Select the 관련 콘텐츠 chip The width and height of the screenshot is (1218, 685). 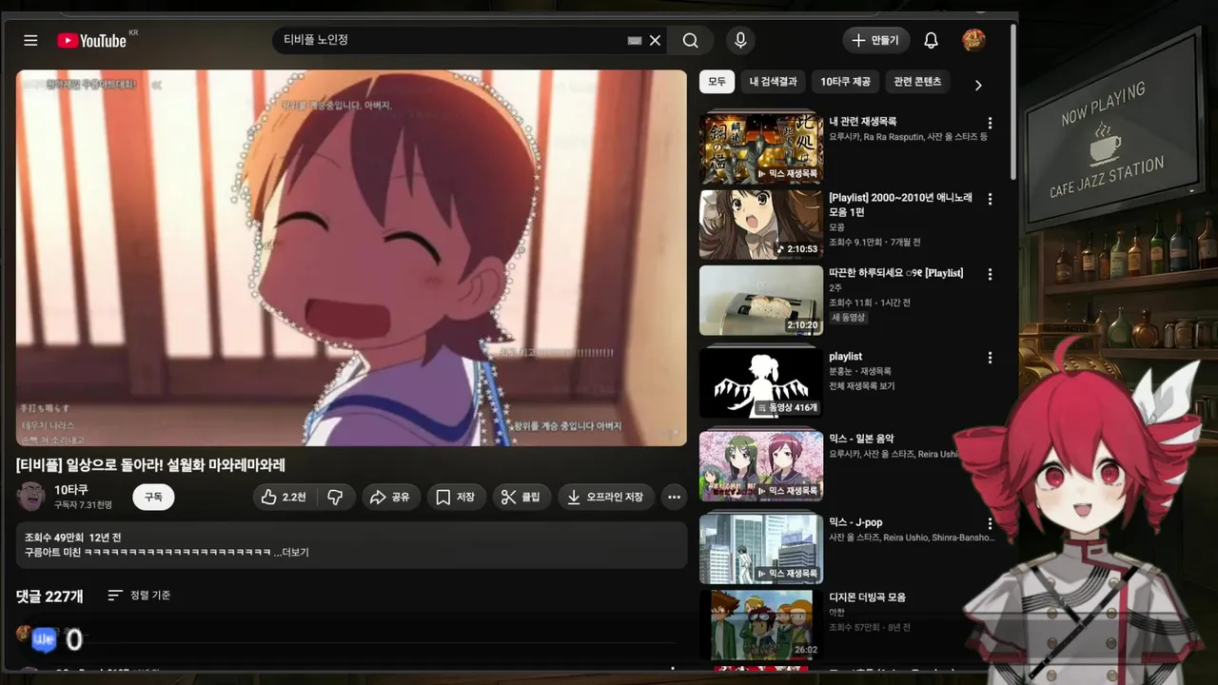coord(917,82)
